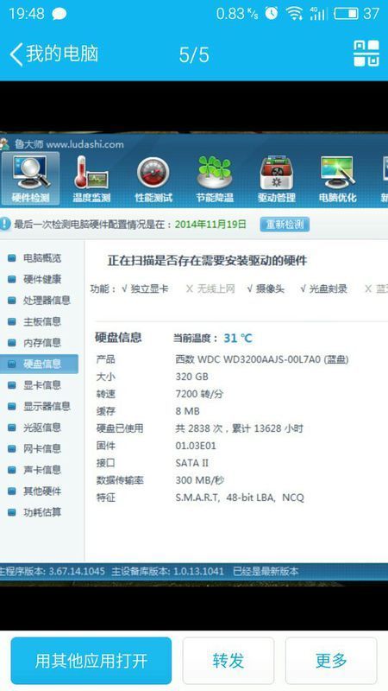Screen dimensions: 388x691
Task: Tap the phone Wi-Fi status icon
Action: (294, 14)
